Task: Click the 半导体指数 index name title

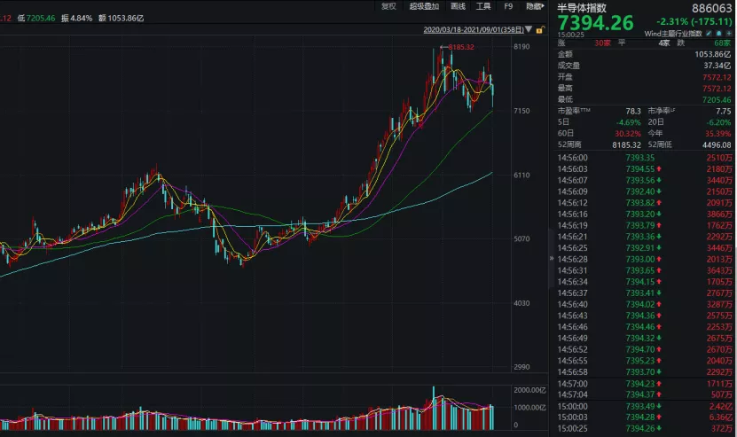Action: click(x=584, y=7)
